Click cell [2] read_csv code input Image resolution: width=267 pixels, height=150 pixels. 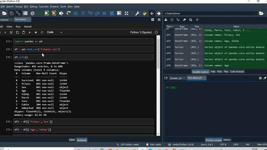(x=83, y=49)
